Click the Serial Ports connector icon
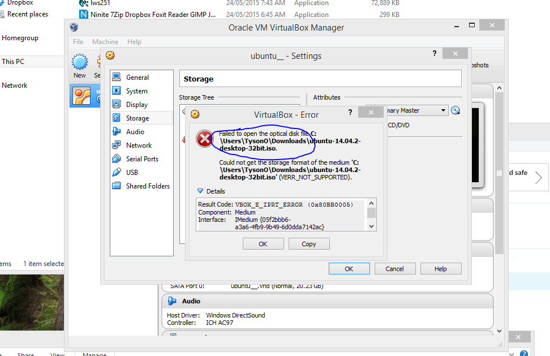550x356 pixels. pyautogui.click(x=117, y=158)
